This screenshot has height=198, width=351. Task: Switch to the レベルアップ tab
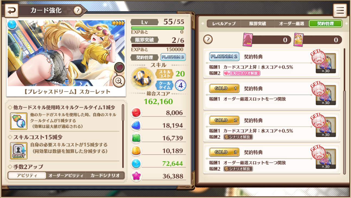click(224, 24)
